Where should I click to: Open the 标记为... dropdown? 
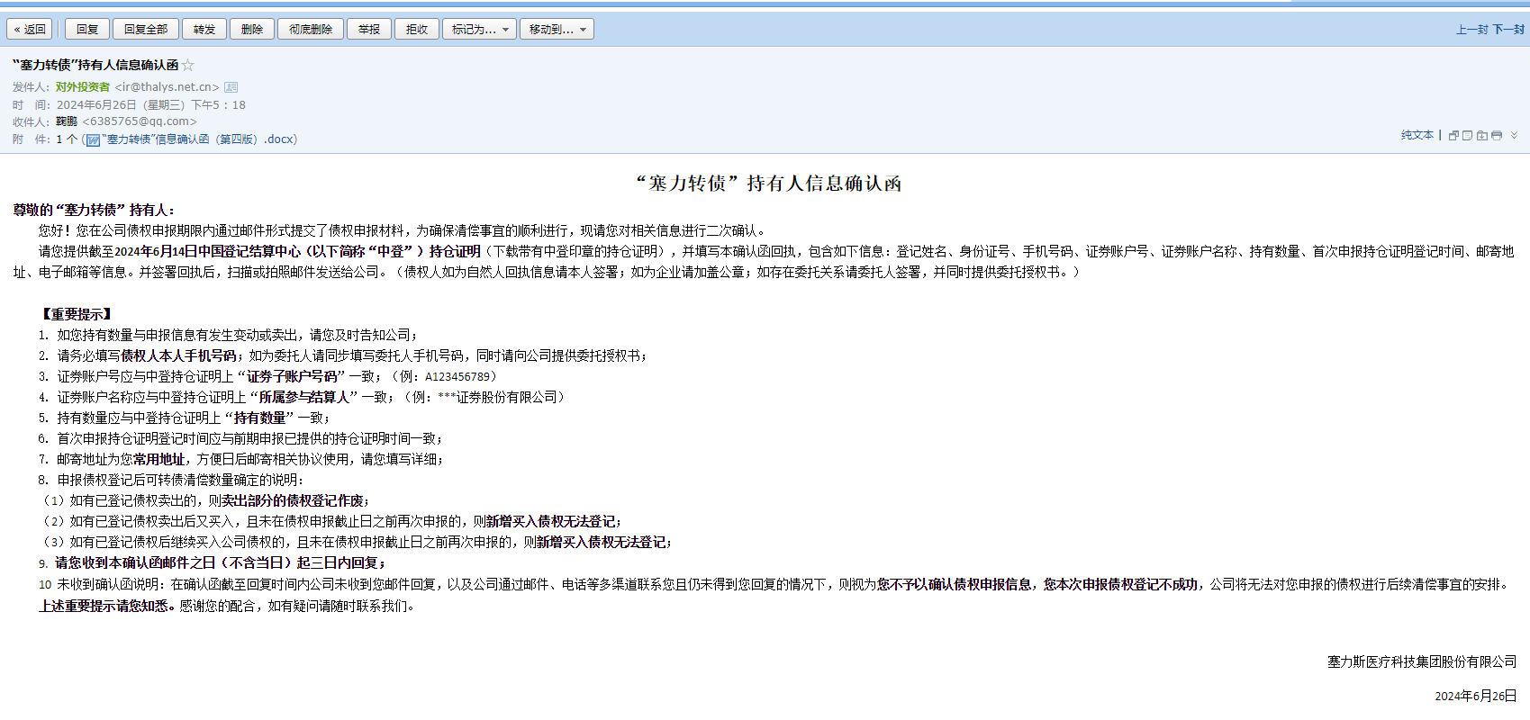point(480,30)
